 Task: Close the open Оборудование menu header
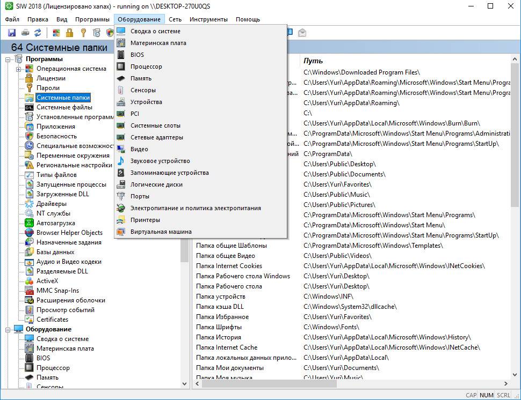(x=139, y=19)
